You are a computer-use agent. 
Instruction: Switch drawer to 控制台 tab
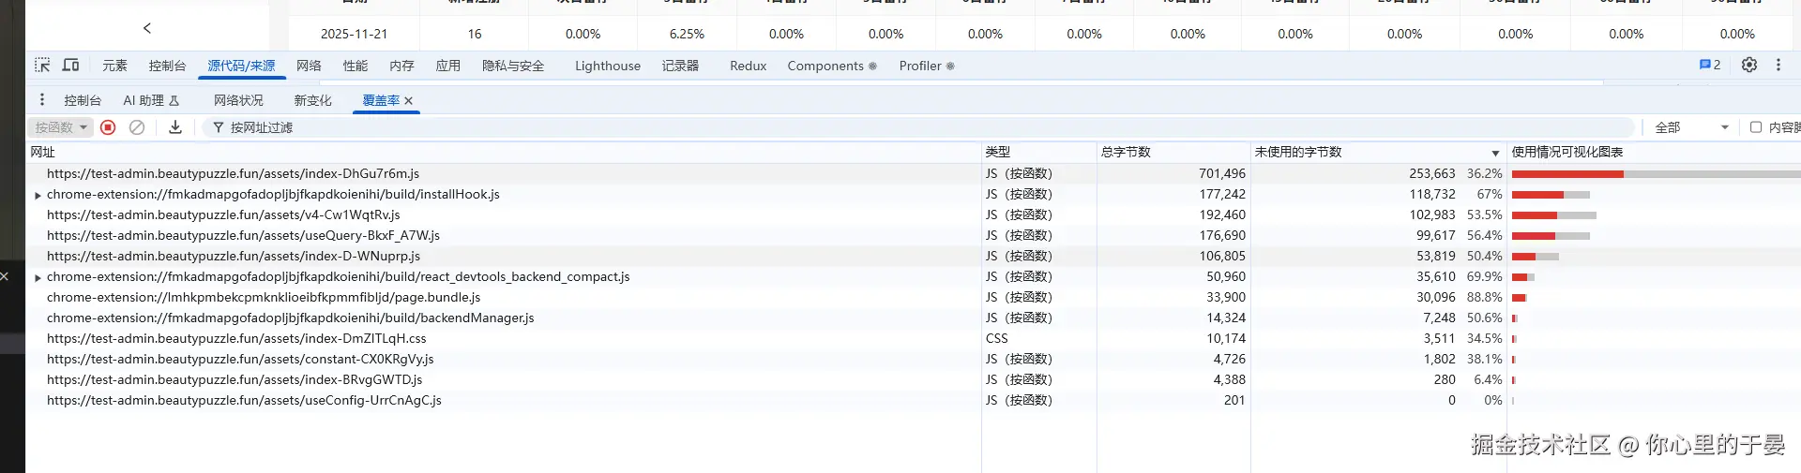(83, 100)
